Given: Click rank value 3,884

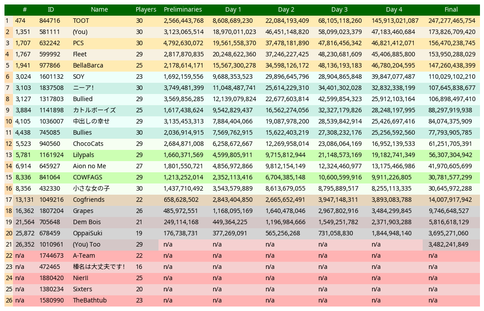Looking at the screenshot, I should coord(23,110).
